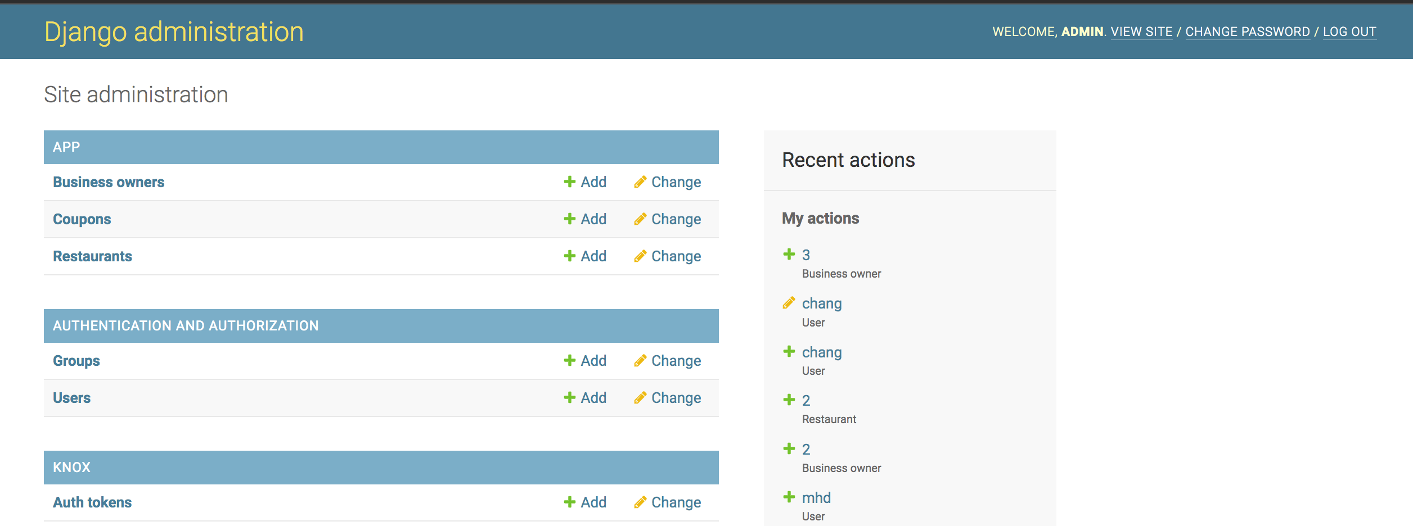
Task: Open recent action mhd User
Action: [x=816, y=498]
